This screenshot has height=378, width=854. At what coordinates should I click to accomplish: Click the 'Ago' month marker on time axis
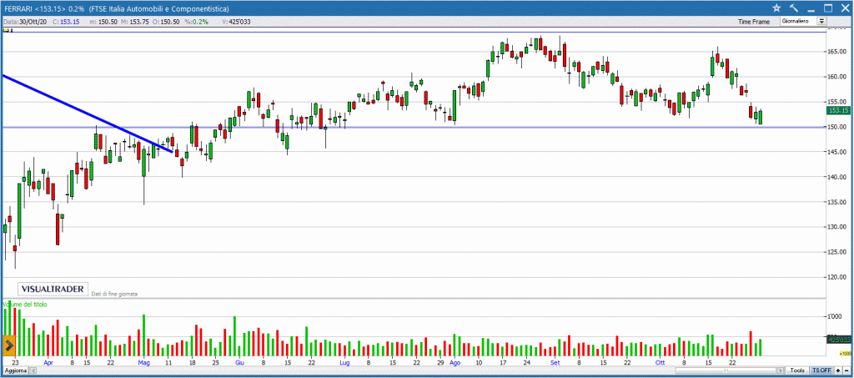455,362
